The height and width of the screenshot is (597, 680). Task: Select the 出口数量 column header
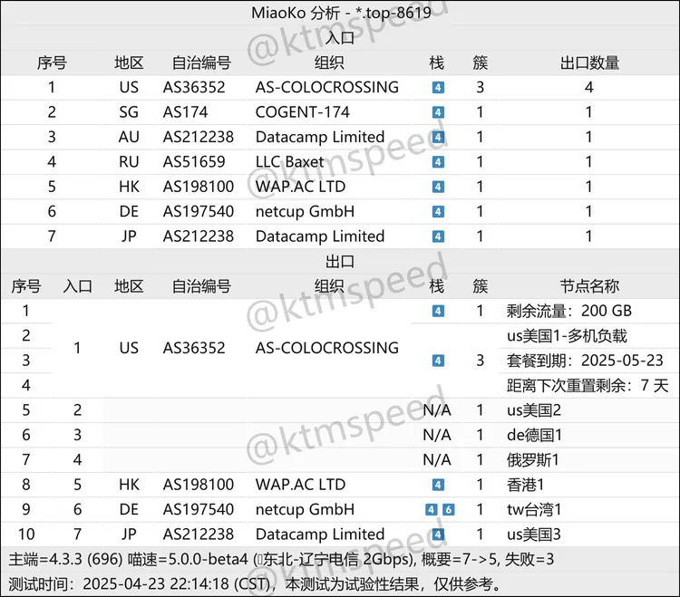point(589,63)
